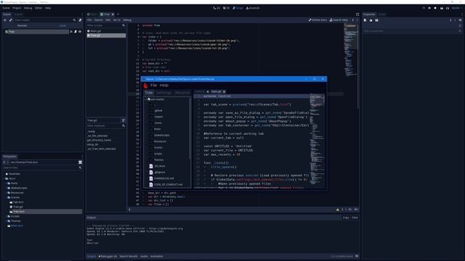Click the new resource icon in Inspector

coord(365,20)
